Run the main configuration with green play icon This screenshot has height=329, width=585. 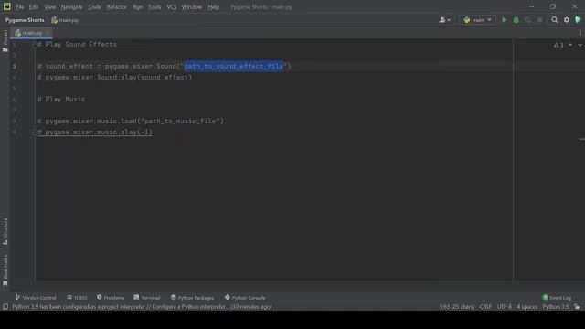(504, 20)
